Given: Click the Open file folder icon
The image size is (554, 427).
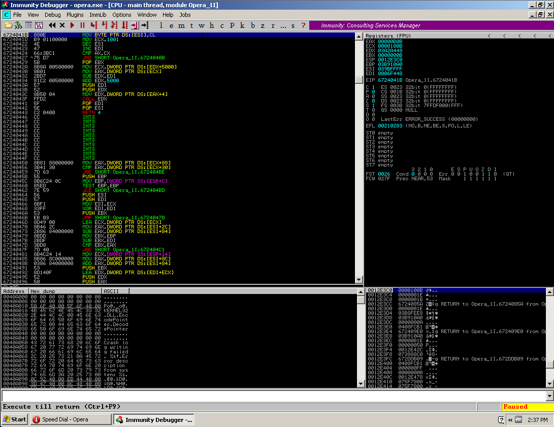Looking at the screenshot, I should tap(9, 25).
